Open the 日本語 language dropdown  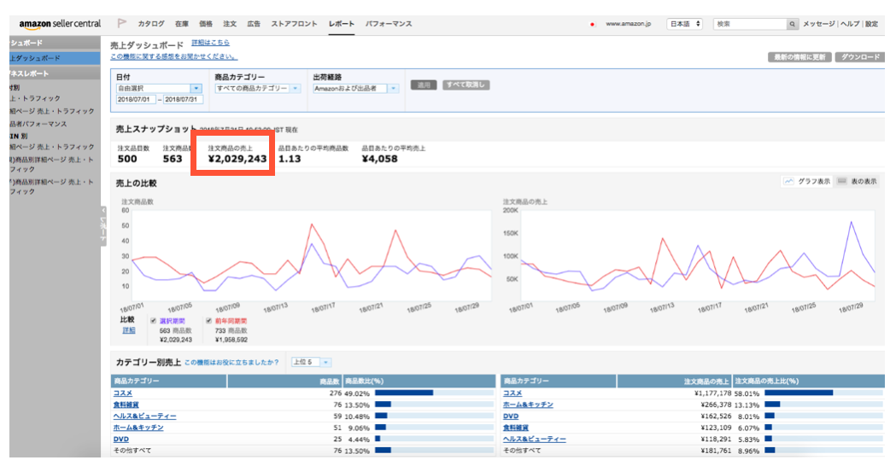click(x=685, y=24)
